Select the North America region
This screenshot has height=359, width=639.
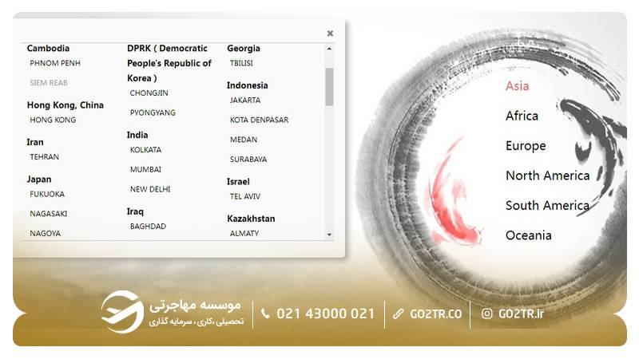click(x=547, y=176)
